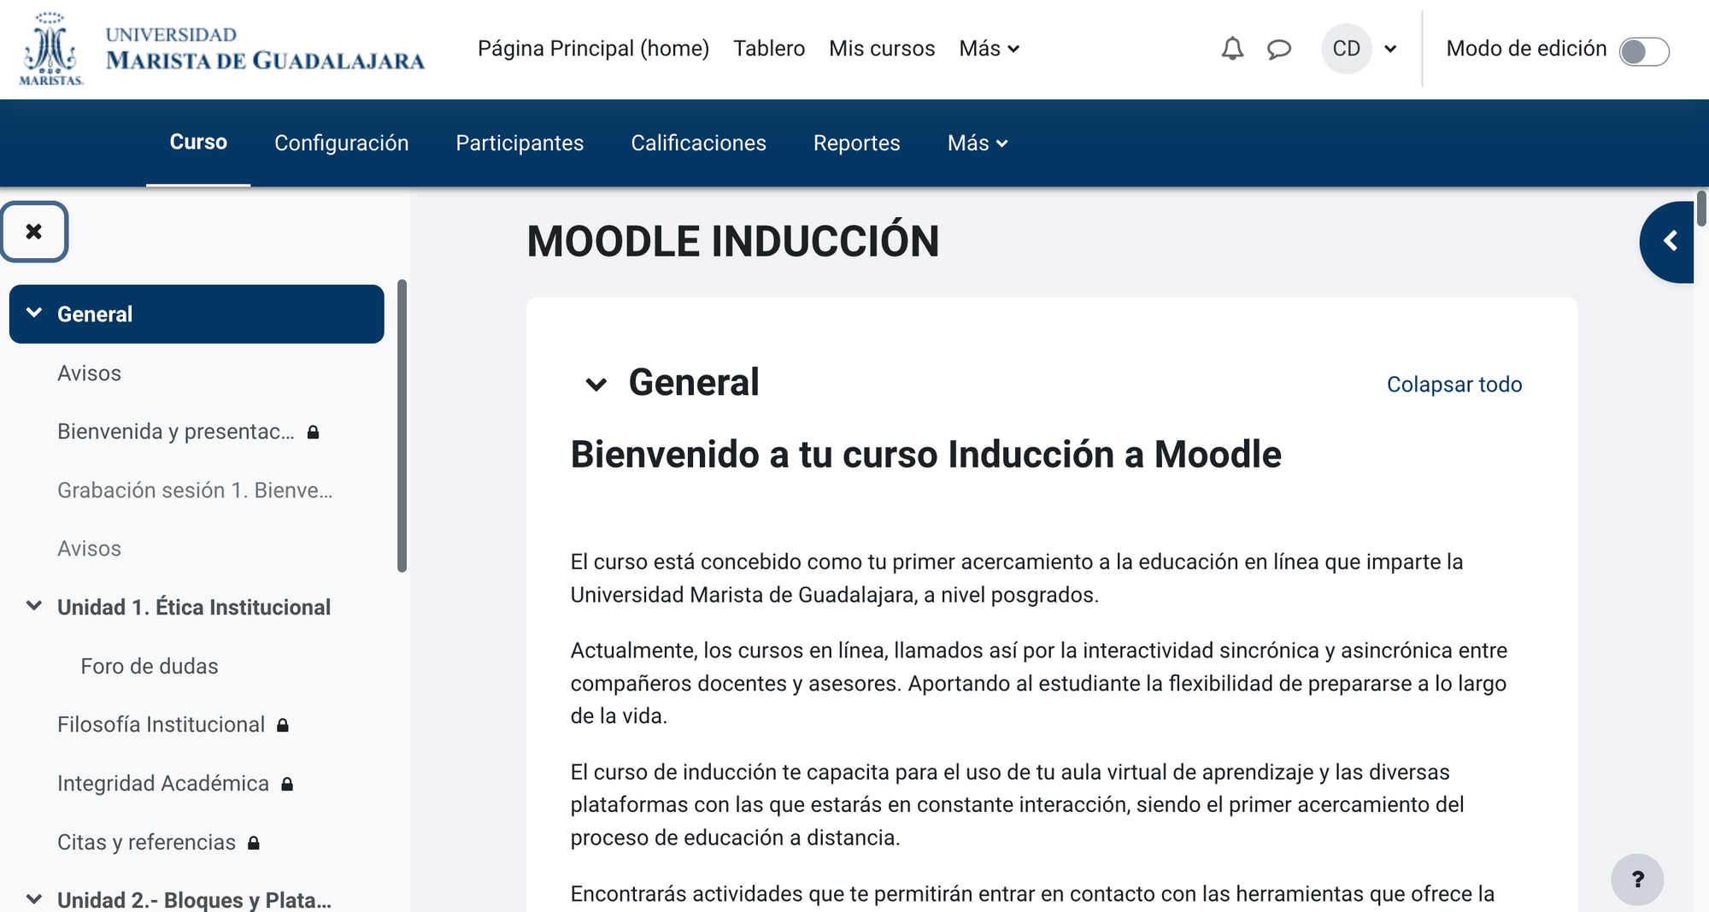Toggle Modo de edición switch
Screen dimensions: 1709x912
click(x=1643, y=51)
